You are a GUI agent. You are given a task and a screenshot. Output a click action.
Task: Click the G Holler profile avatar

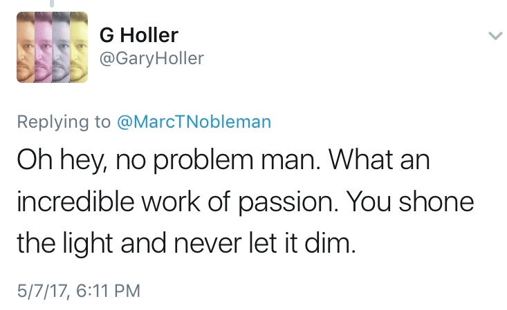pos(52,48)
